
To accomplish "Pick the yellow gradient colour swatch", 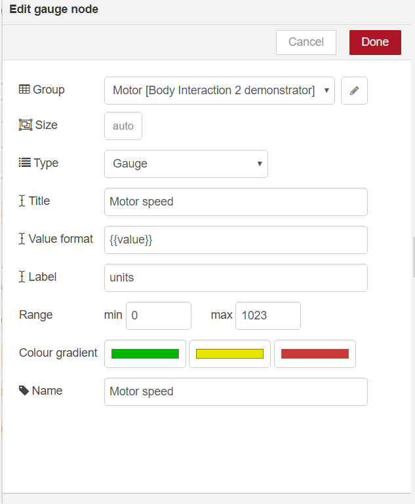I will pos(229,354).
